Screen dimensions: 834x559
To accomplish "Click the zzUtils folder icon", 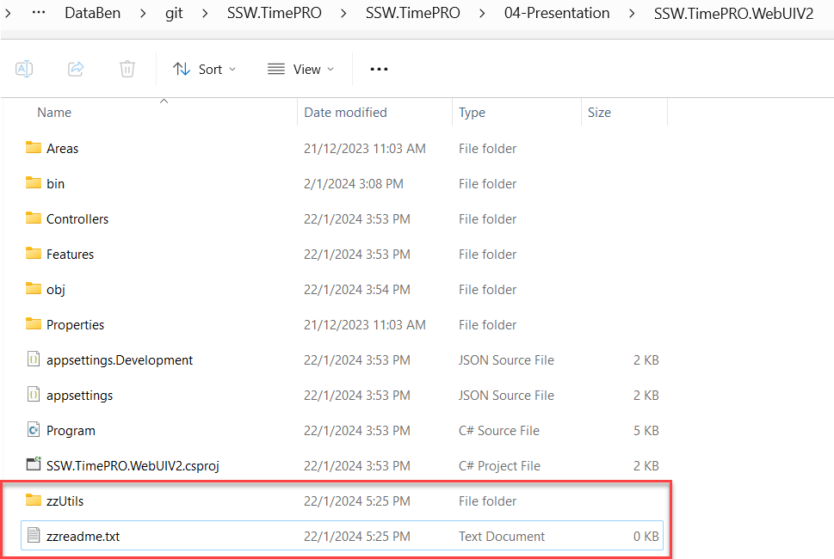I will pyautogui.click(x=34, y=501).
